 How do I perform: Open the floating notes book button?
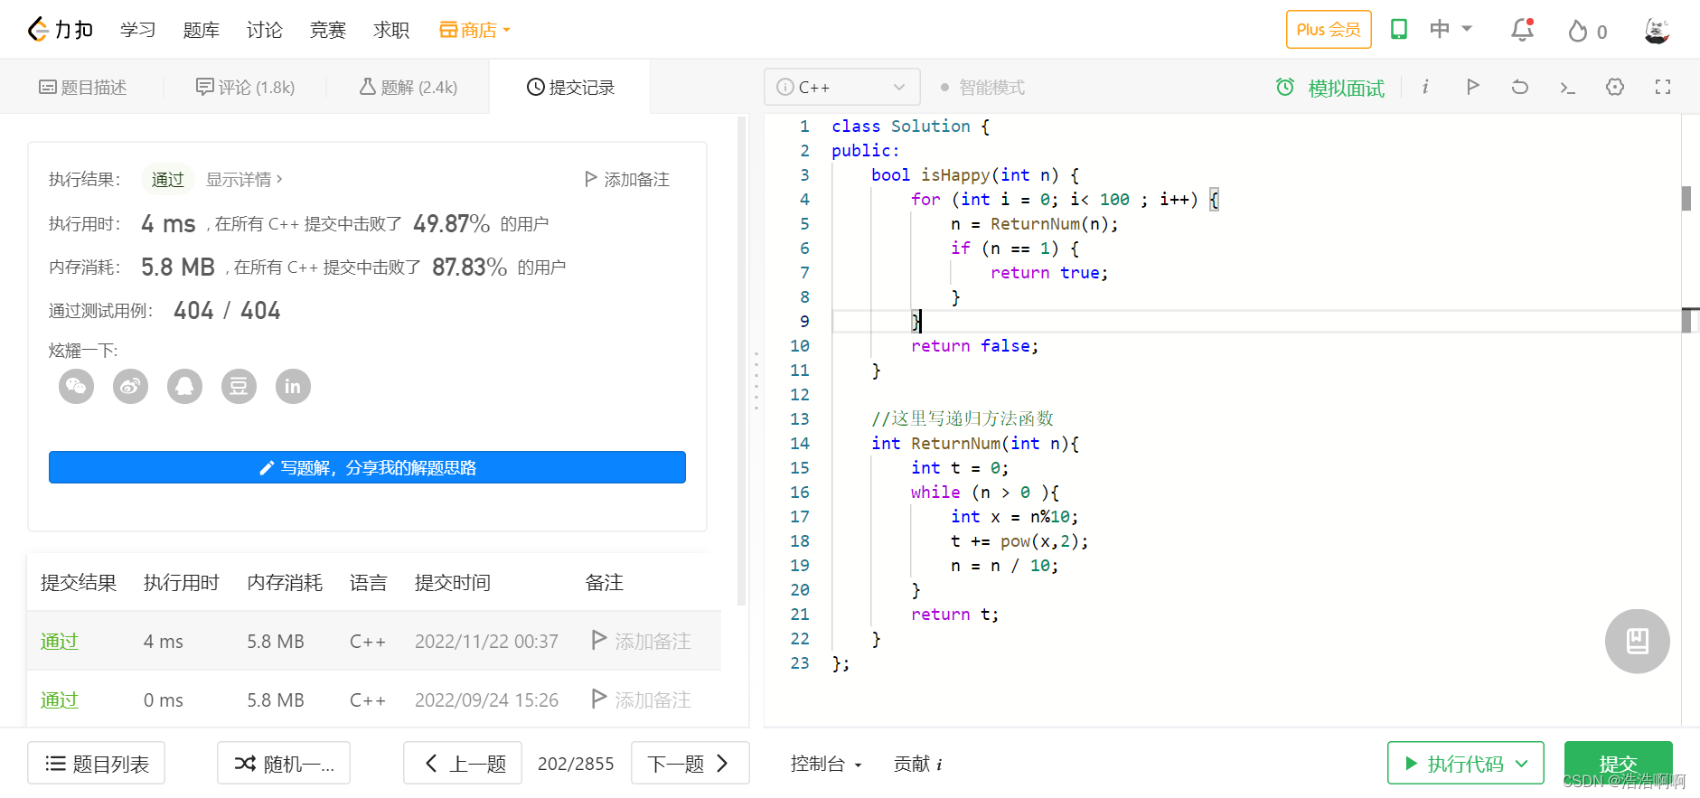1637,641
